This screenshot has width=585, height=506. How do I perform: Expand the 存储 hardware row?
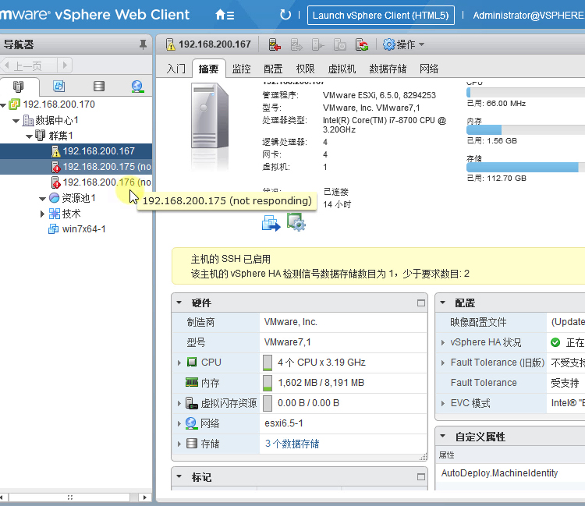tap(179, 444)
